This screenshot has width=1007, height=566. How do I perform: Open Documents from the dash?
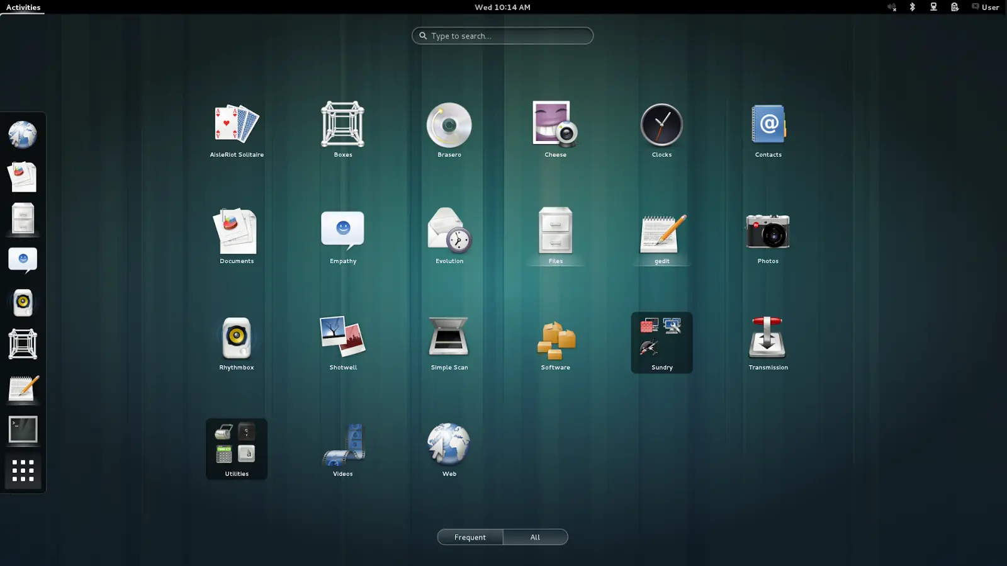tap(23, 177)
